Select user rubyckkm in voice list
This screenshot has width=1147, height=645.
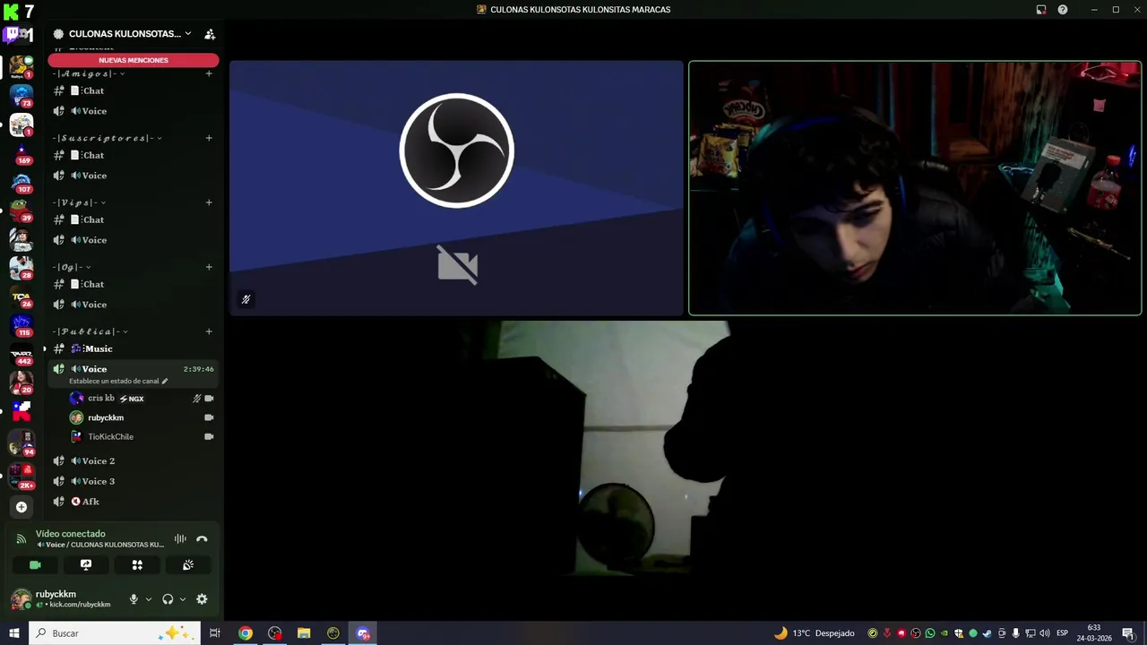[x=141, y=417]
